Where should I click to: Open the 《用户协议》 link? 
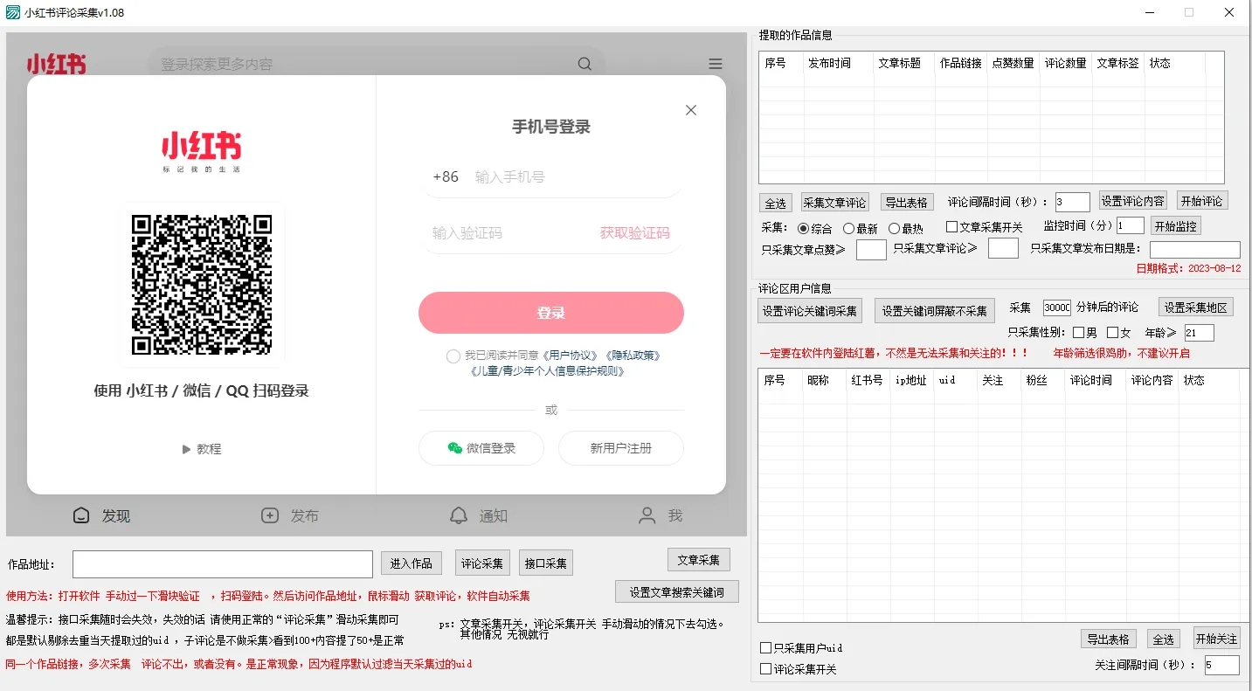pyautogui.click(x=571, y=356)
